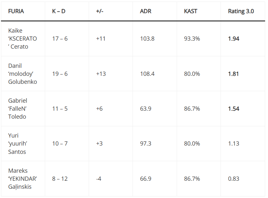Select the 19 – 6 K-D cell
Viewport: 268px width, 198px height.
pyautogui.click(x=60, y=74)
